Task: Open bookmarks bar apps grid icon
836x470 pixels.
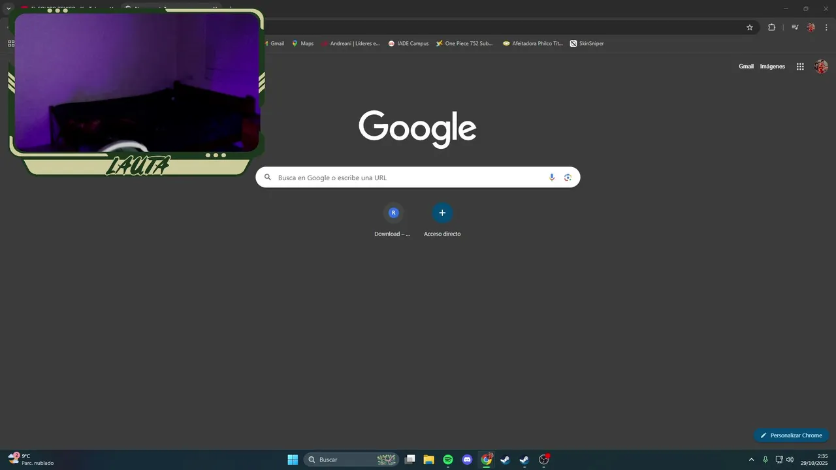Action: (x=11, y=44)
